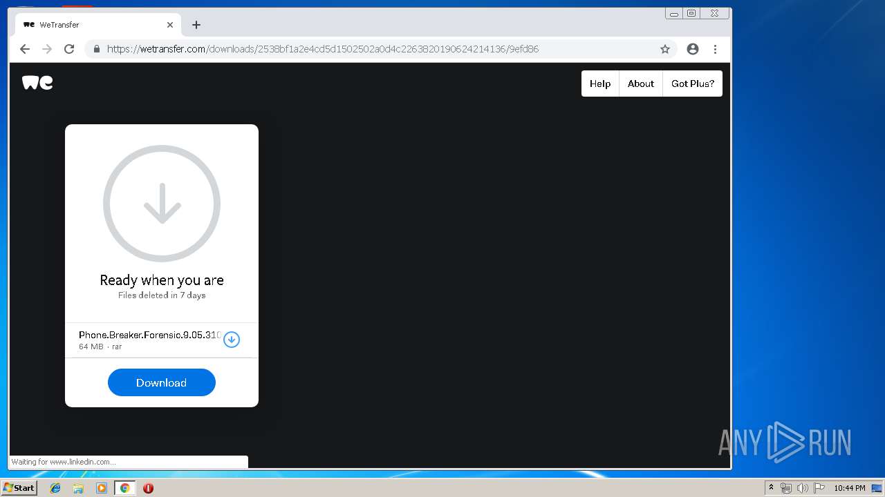
Task: Open the Got Plus? menu item
Action: pyautogui.click(x=693, y=84)
